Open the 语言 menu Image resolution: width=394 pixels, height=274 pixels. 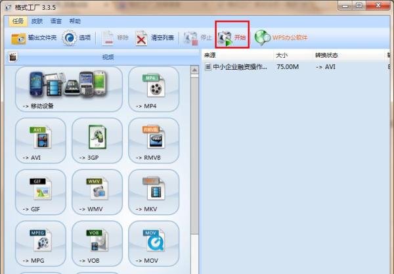pyautogui.click(x=56, y=22)
